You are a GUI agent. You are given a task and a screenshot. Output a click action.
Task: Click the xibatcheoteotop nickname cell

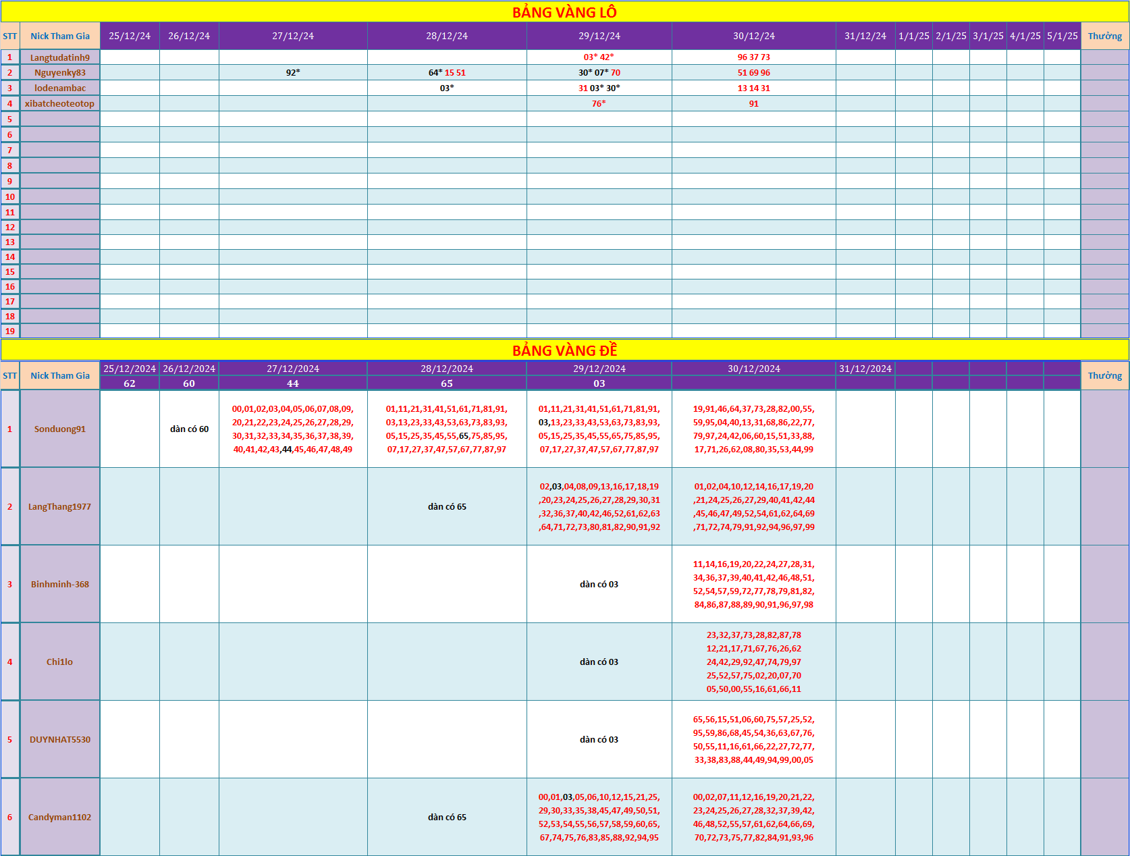60,103
